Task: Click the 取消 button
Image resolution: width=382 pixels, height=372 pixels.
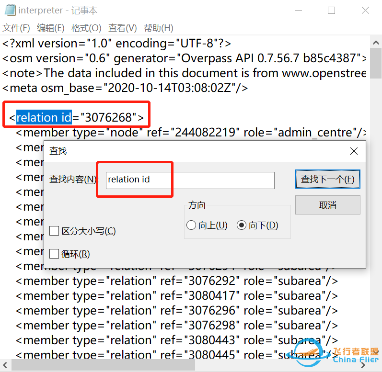Action: coord(328,205)
